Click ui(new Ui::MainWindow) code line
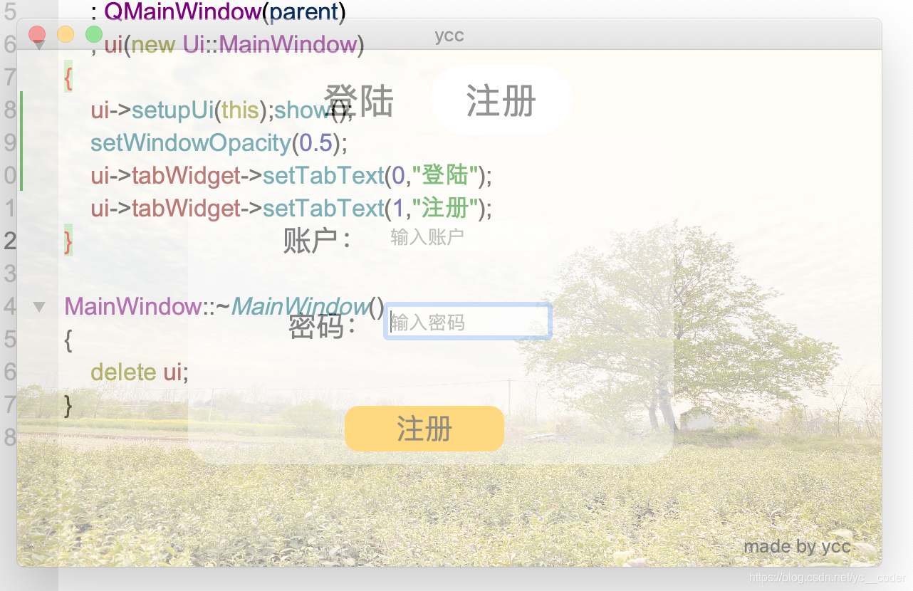 point(227,45)
